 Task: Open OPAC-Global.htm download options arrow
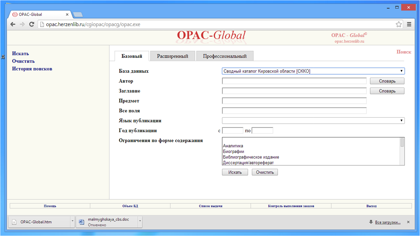(73, 221)
